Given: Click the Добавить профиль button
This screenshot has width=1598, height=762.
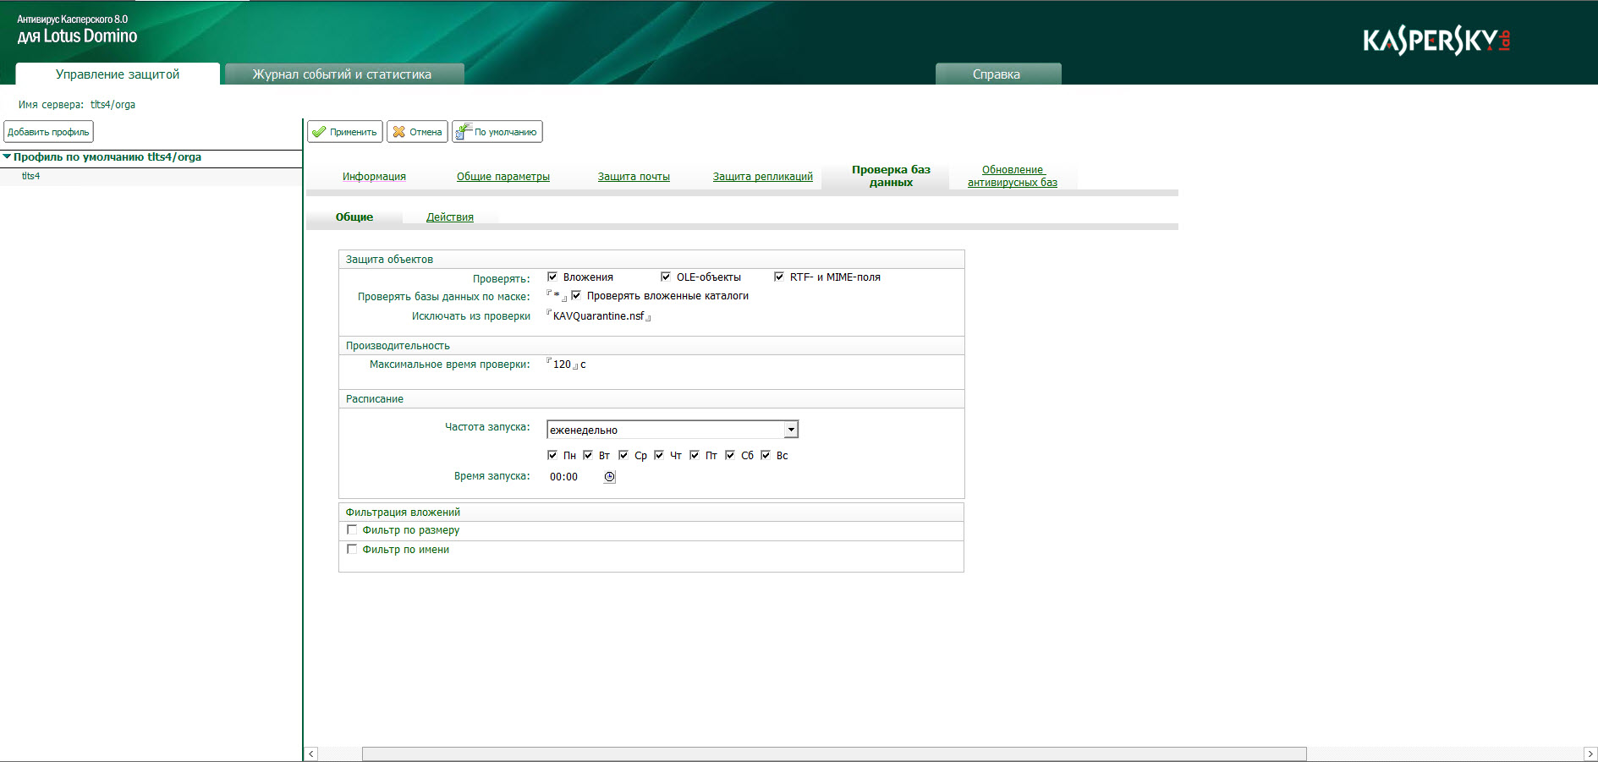Looking at the screenshot, I should (x=48, y=132).
